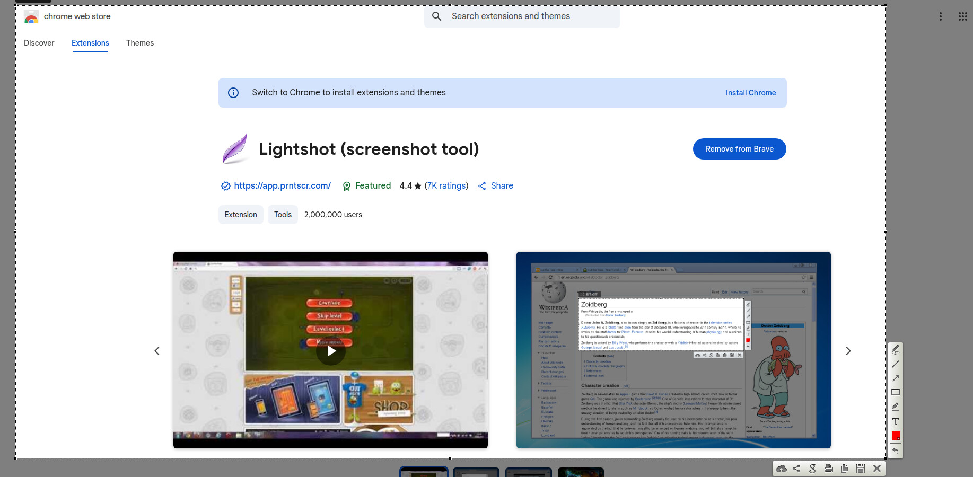Choose the Arrow annotation tool
Viewport: 973px width, 477px height.
pos(896,378)
